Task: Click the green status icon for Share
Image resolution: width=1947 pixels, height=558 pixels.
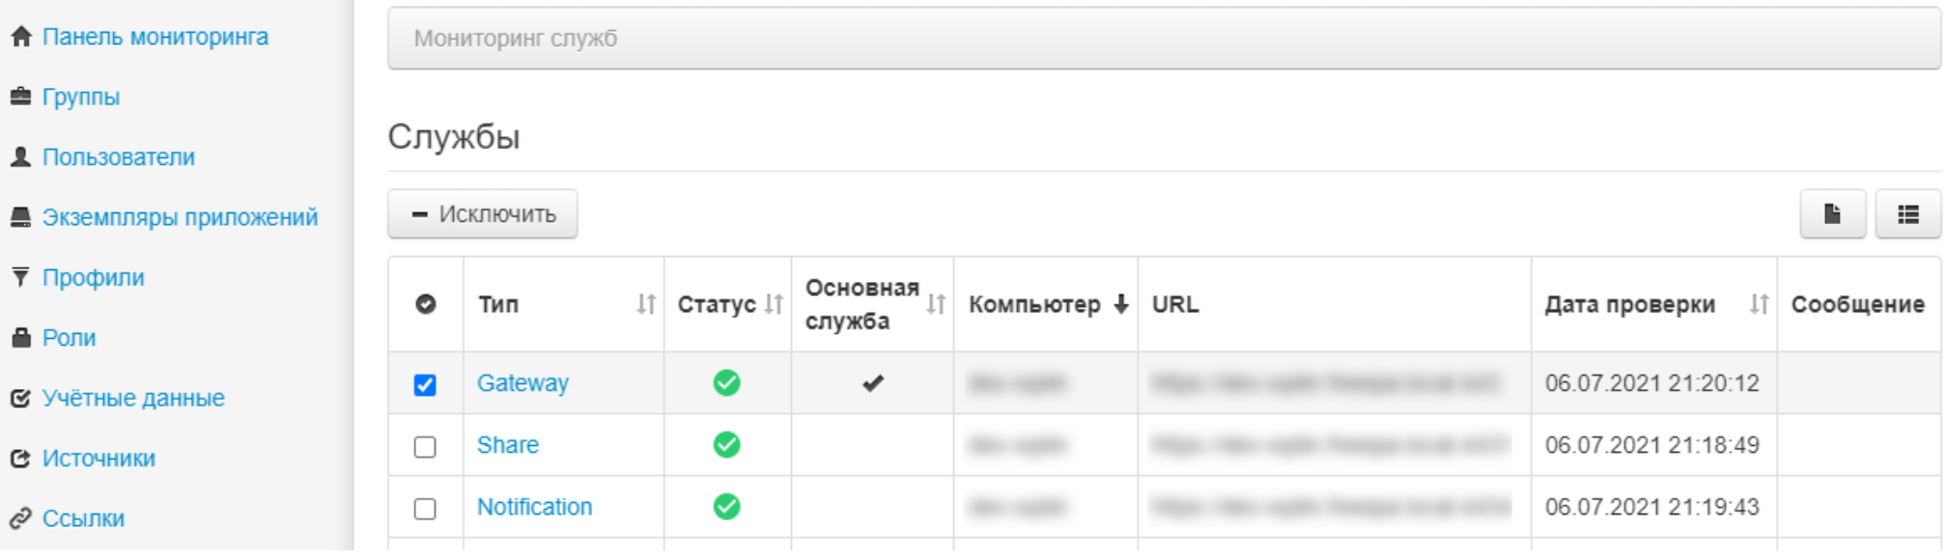Action: tap(726, 445)
